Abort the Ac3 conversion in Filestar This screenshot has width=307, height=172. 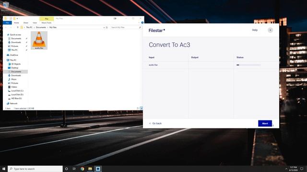click(265, 123)
